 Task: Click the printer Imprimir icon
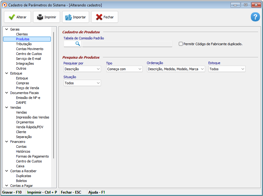coord(40,17)
